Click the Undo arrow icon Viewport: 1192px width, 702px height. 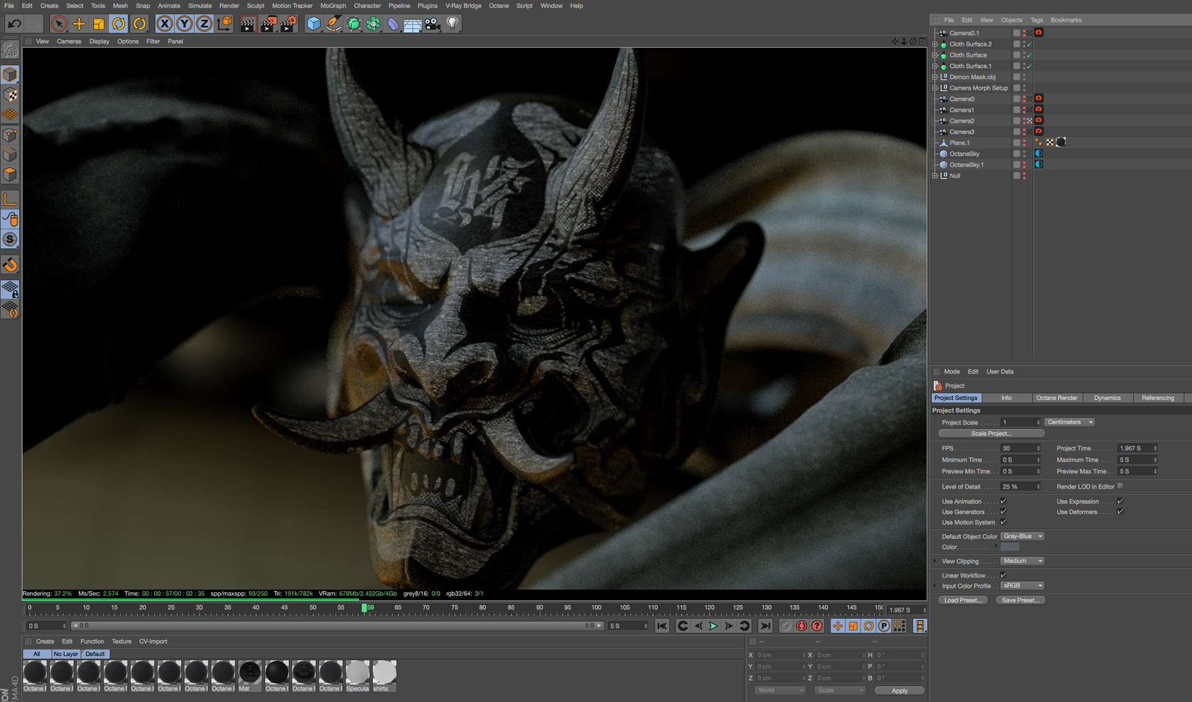coord(15,24)
